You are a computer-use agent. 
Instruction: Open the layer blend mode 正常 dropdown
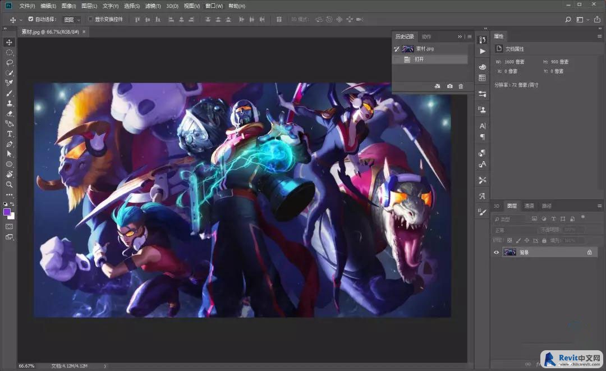click(x=515, y=230)
